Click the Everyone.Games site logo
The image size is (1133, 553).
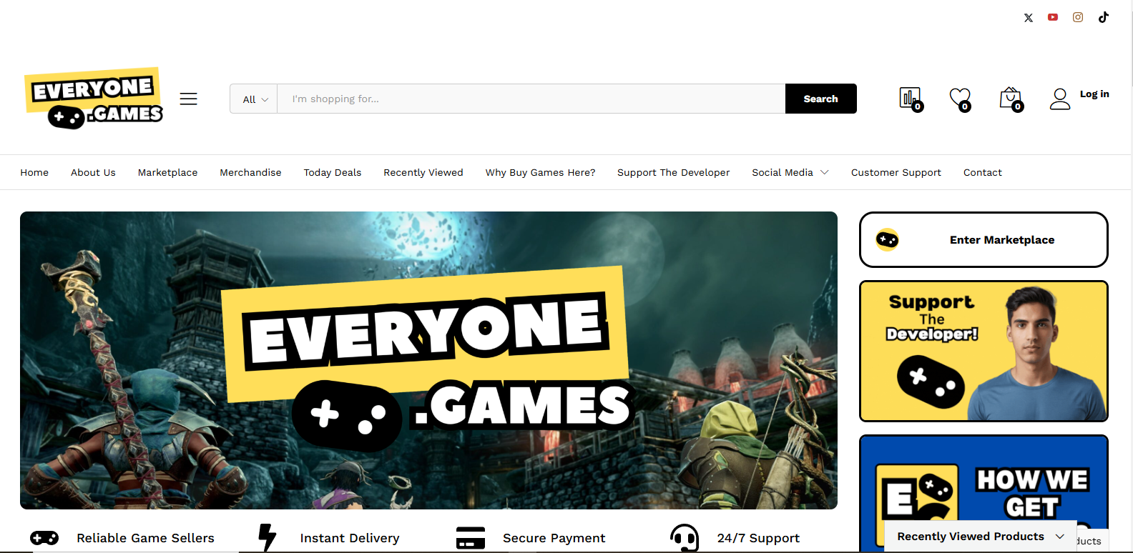[x=94, y=99]
